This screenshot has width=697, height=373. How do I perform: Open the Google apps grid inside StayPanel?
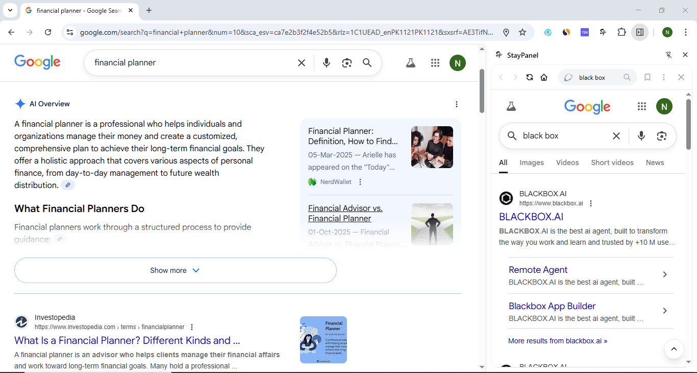coord(641,106)
